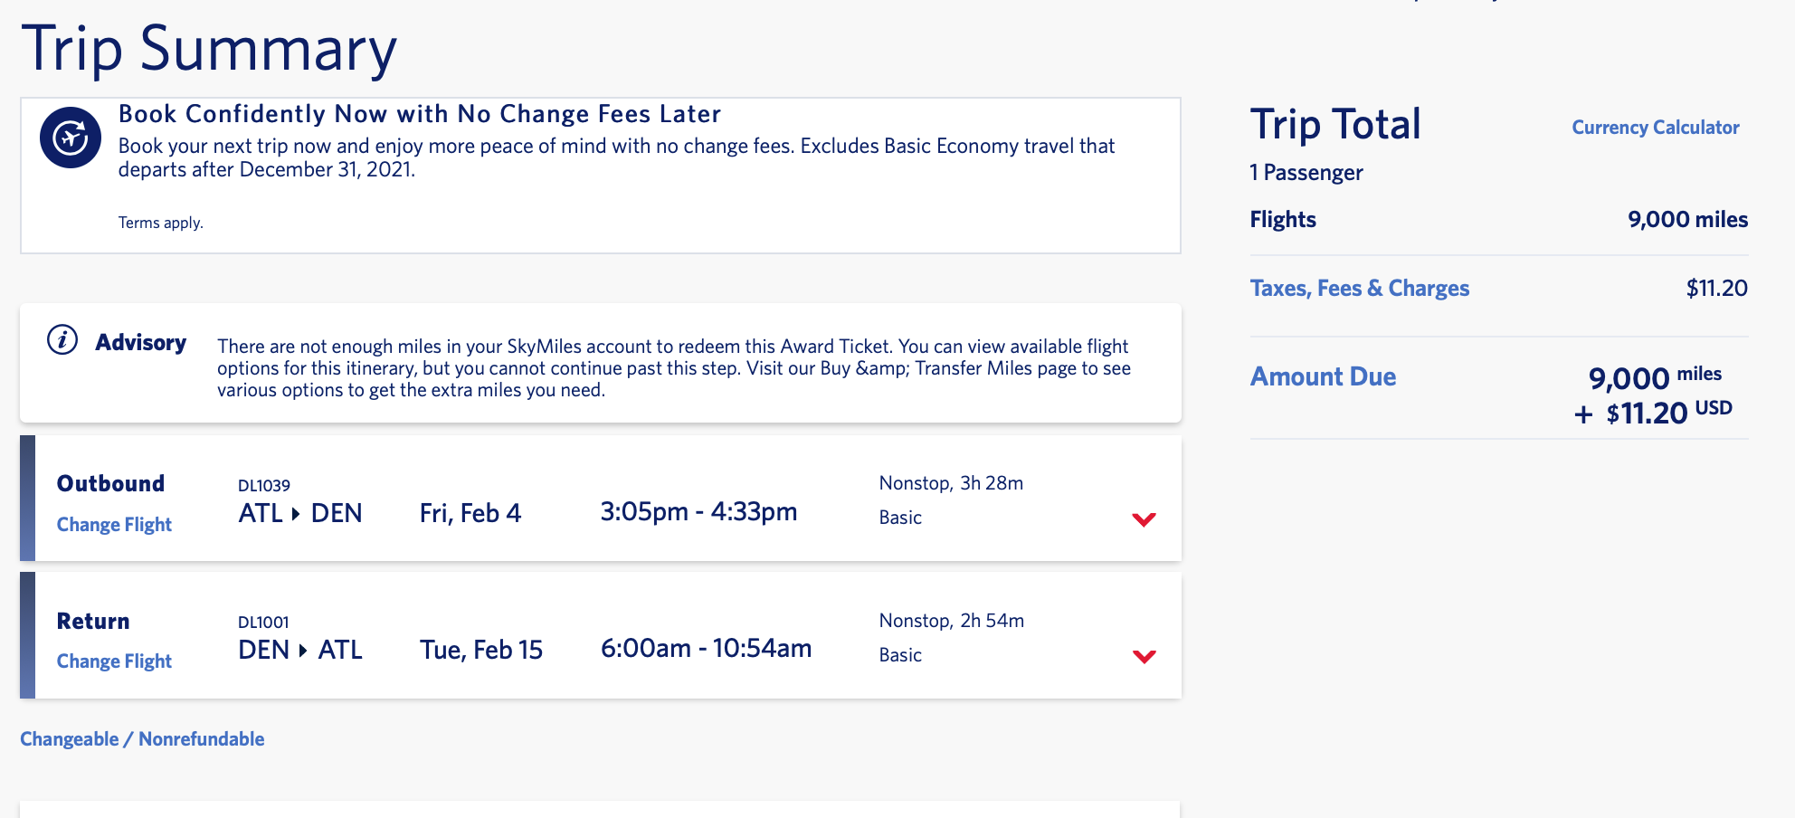
Task: Click the Trip Summary heading
Action: click(209, 49)
